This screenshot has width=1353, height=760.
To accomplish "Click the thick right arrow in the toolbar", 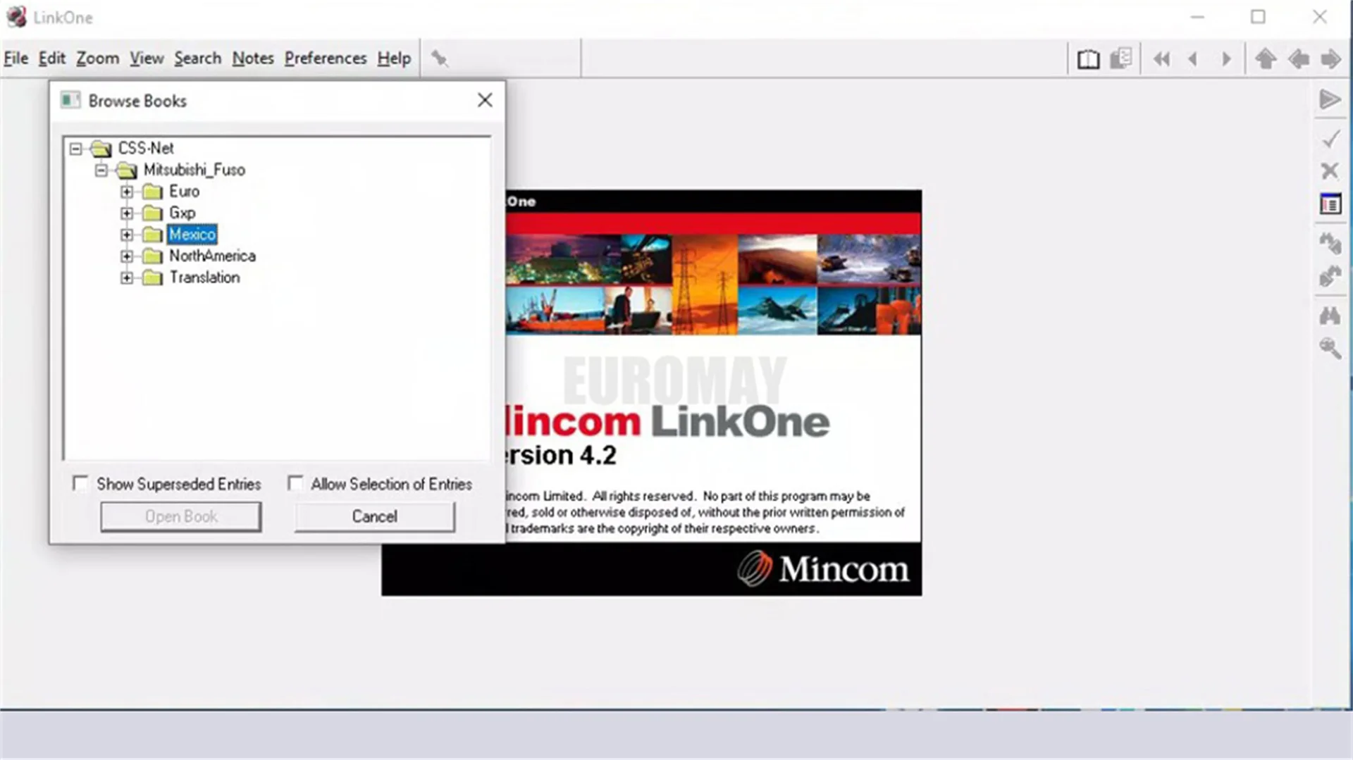I will point(1330,59).
